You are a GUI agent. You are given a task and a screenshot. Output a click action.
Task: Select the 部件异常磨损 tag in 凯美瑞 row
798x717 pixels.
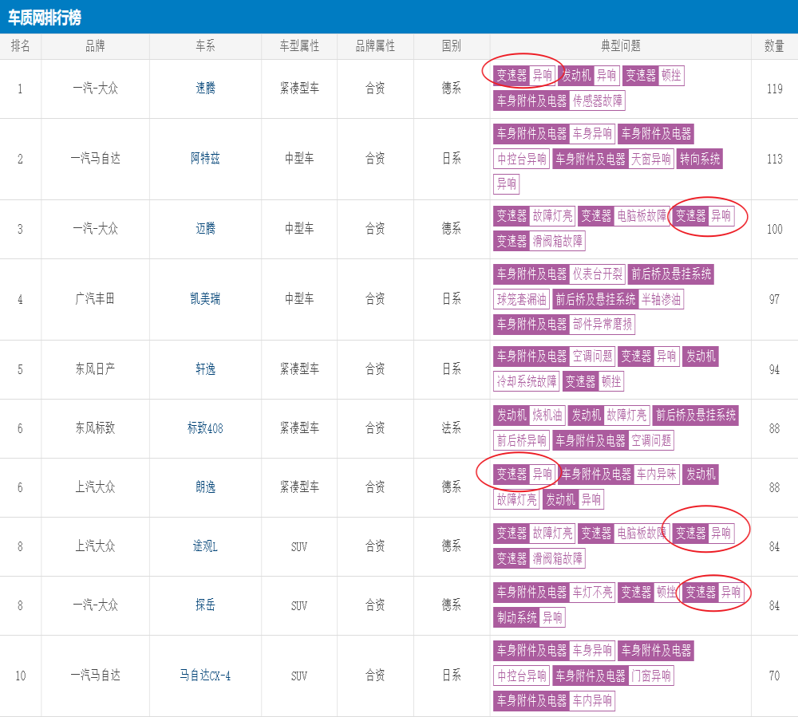click(x=602, y=325)
